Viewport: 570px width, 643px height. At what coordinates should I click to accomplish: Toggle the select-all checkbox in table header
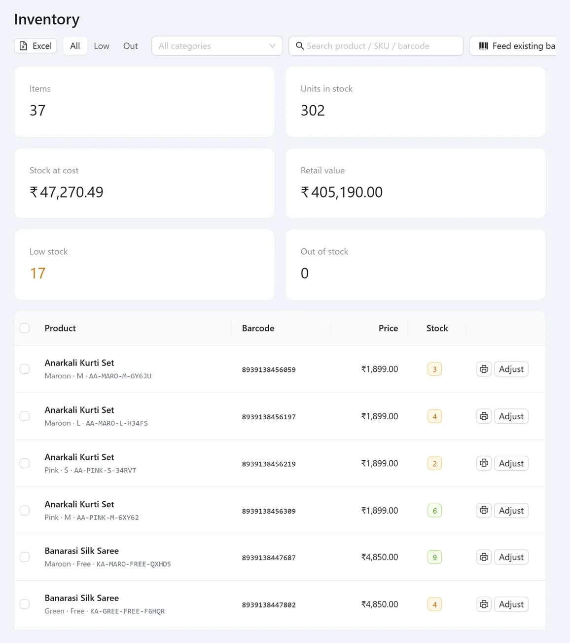pos(25,328)
